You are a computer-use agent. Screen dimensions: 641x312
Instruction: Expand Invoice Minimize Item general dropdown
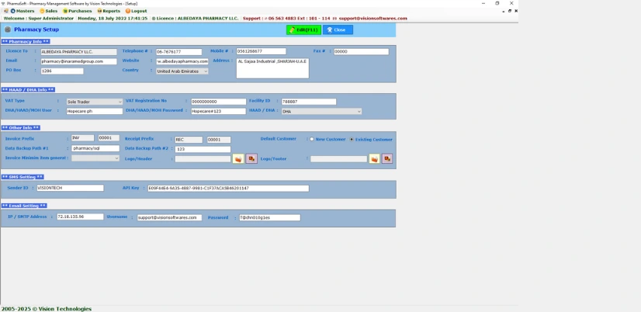click(x=116, y=158)
